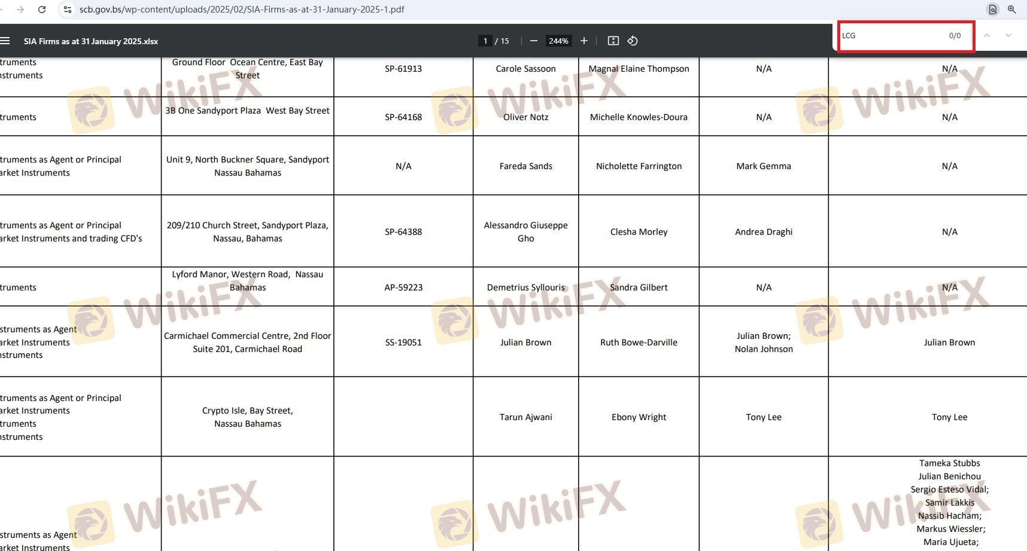Click the SIA Firms document title

[x=91, y=41]
